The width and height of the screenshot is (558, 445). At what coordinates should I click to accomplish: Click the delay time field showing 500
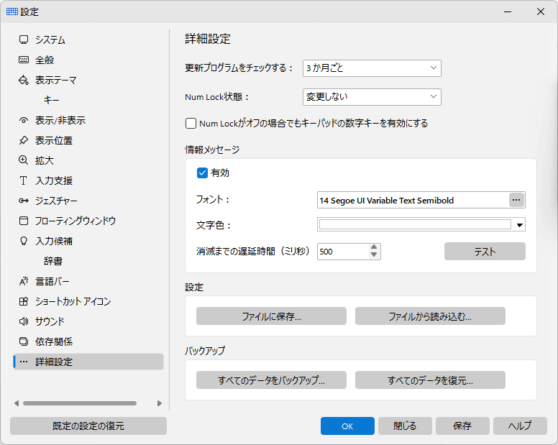[343, 252]
